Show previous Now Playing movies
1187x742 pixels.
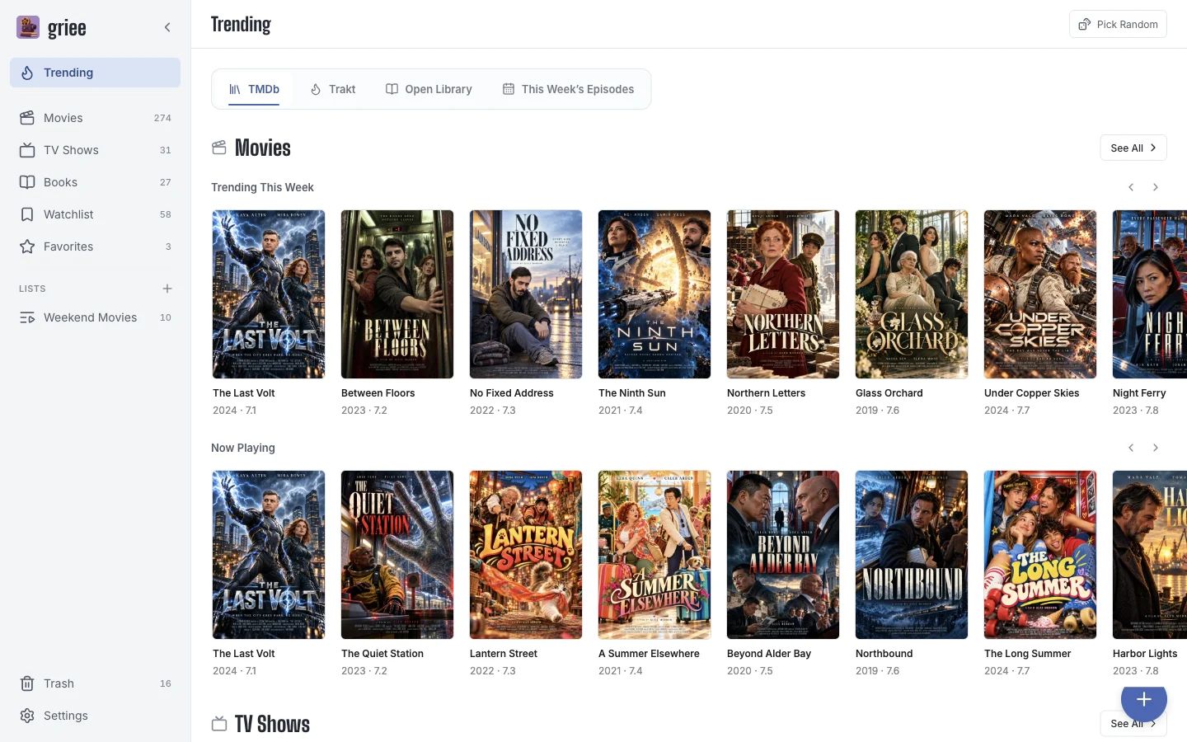tap(1131, 448)
